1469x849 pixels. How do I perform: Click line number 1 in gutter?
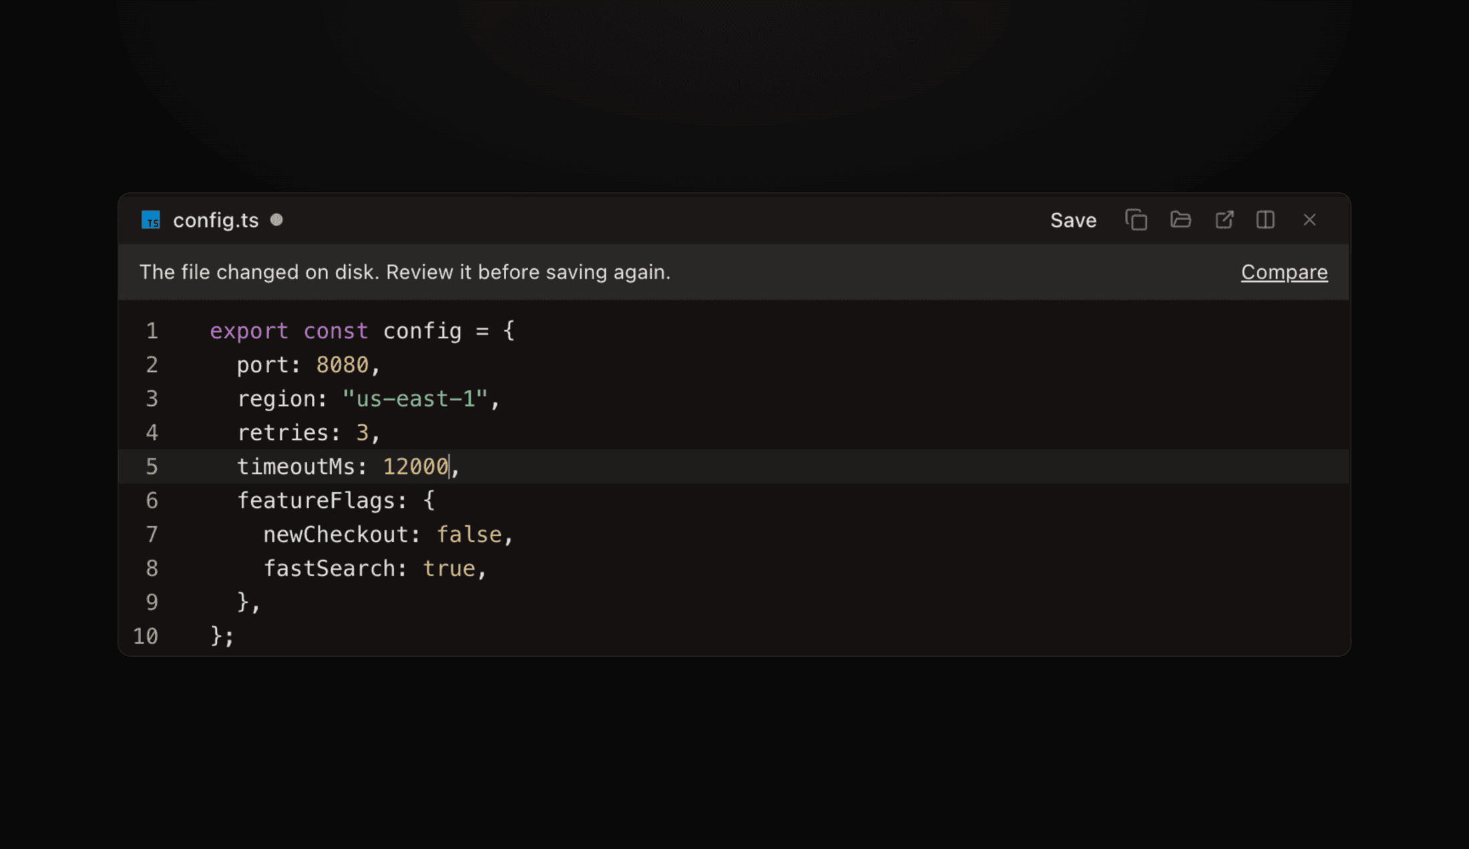tap(152, 331)
